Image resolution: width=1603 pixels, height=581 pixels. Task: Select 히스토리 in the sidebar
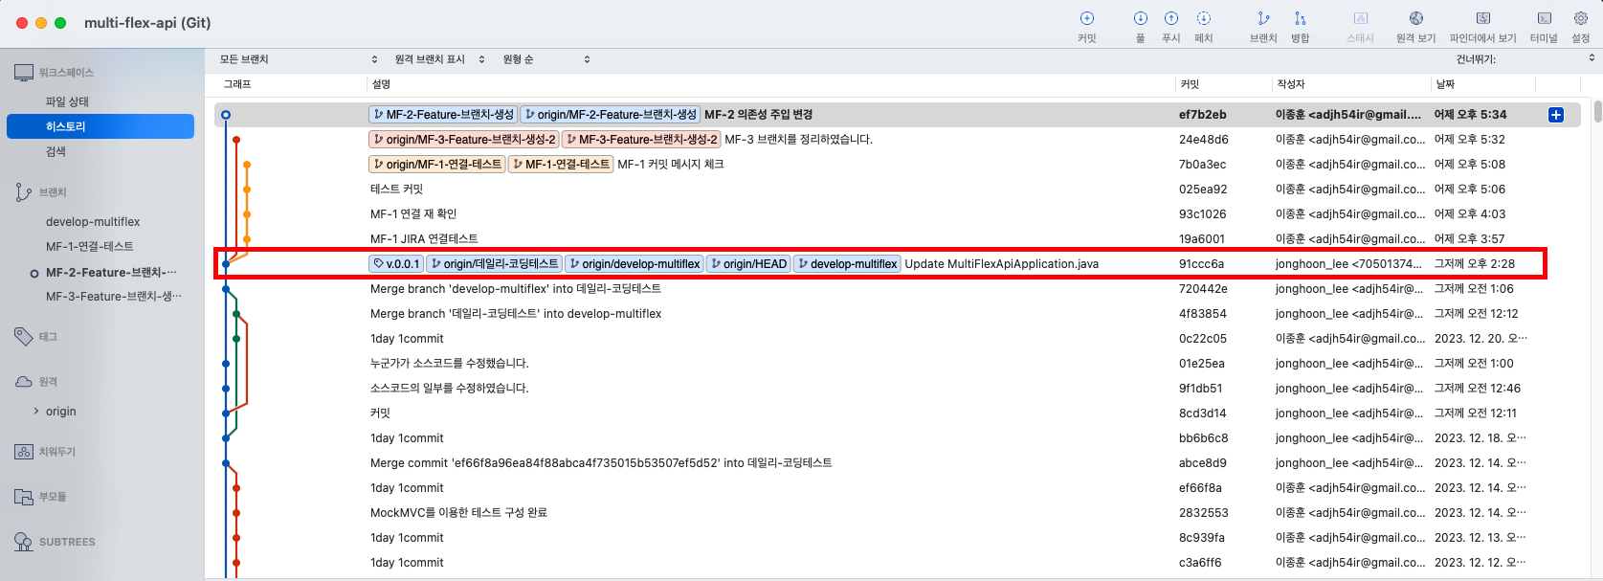coord(100,126)
